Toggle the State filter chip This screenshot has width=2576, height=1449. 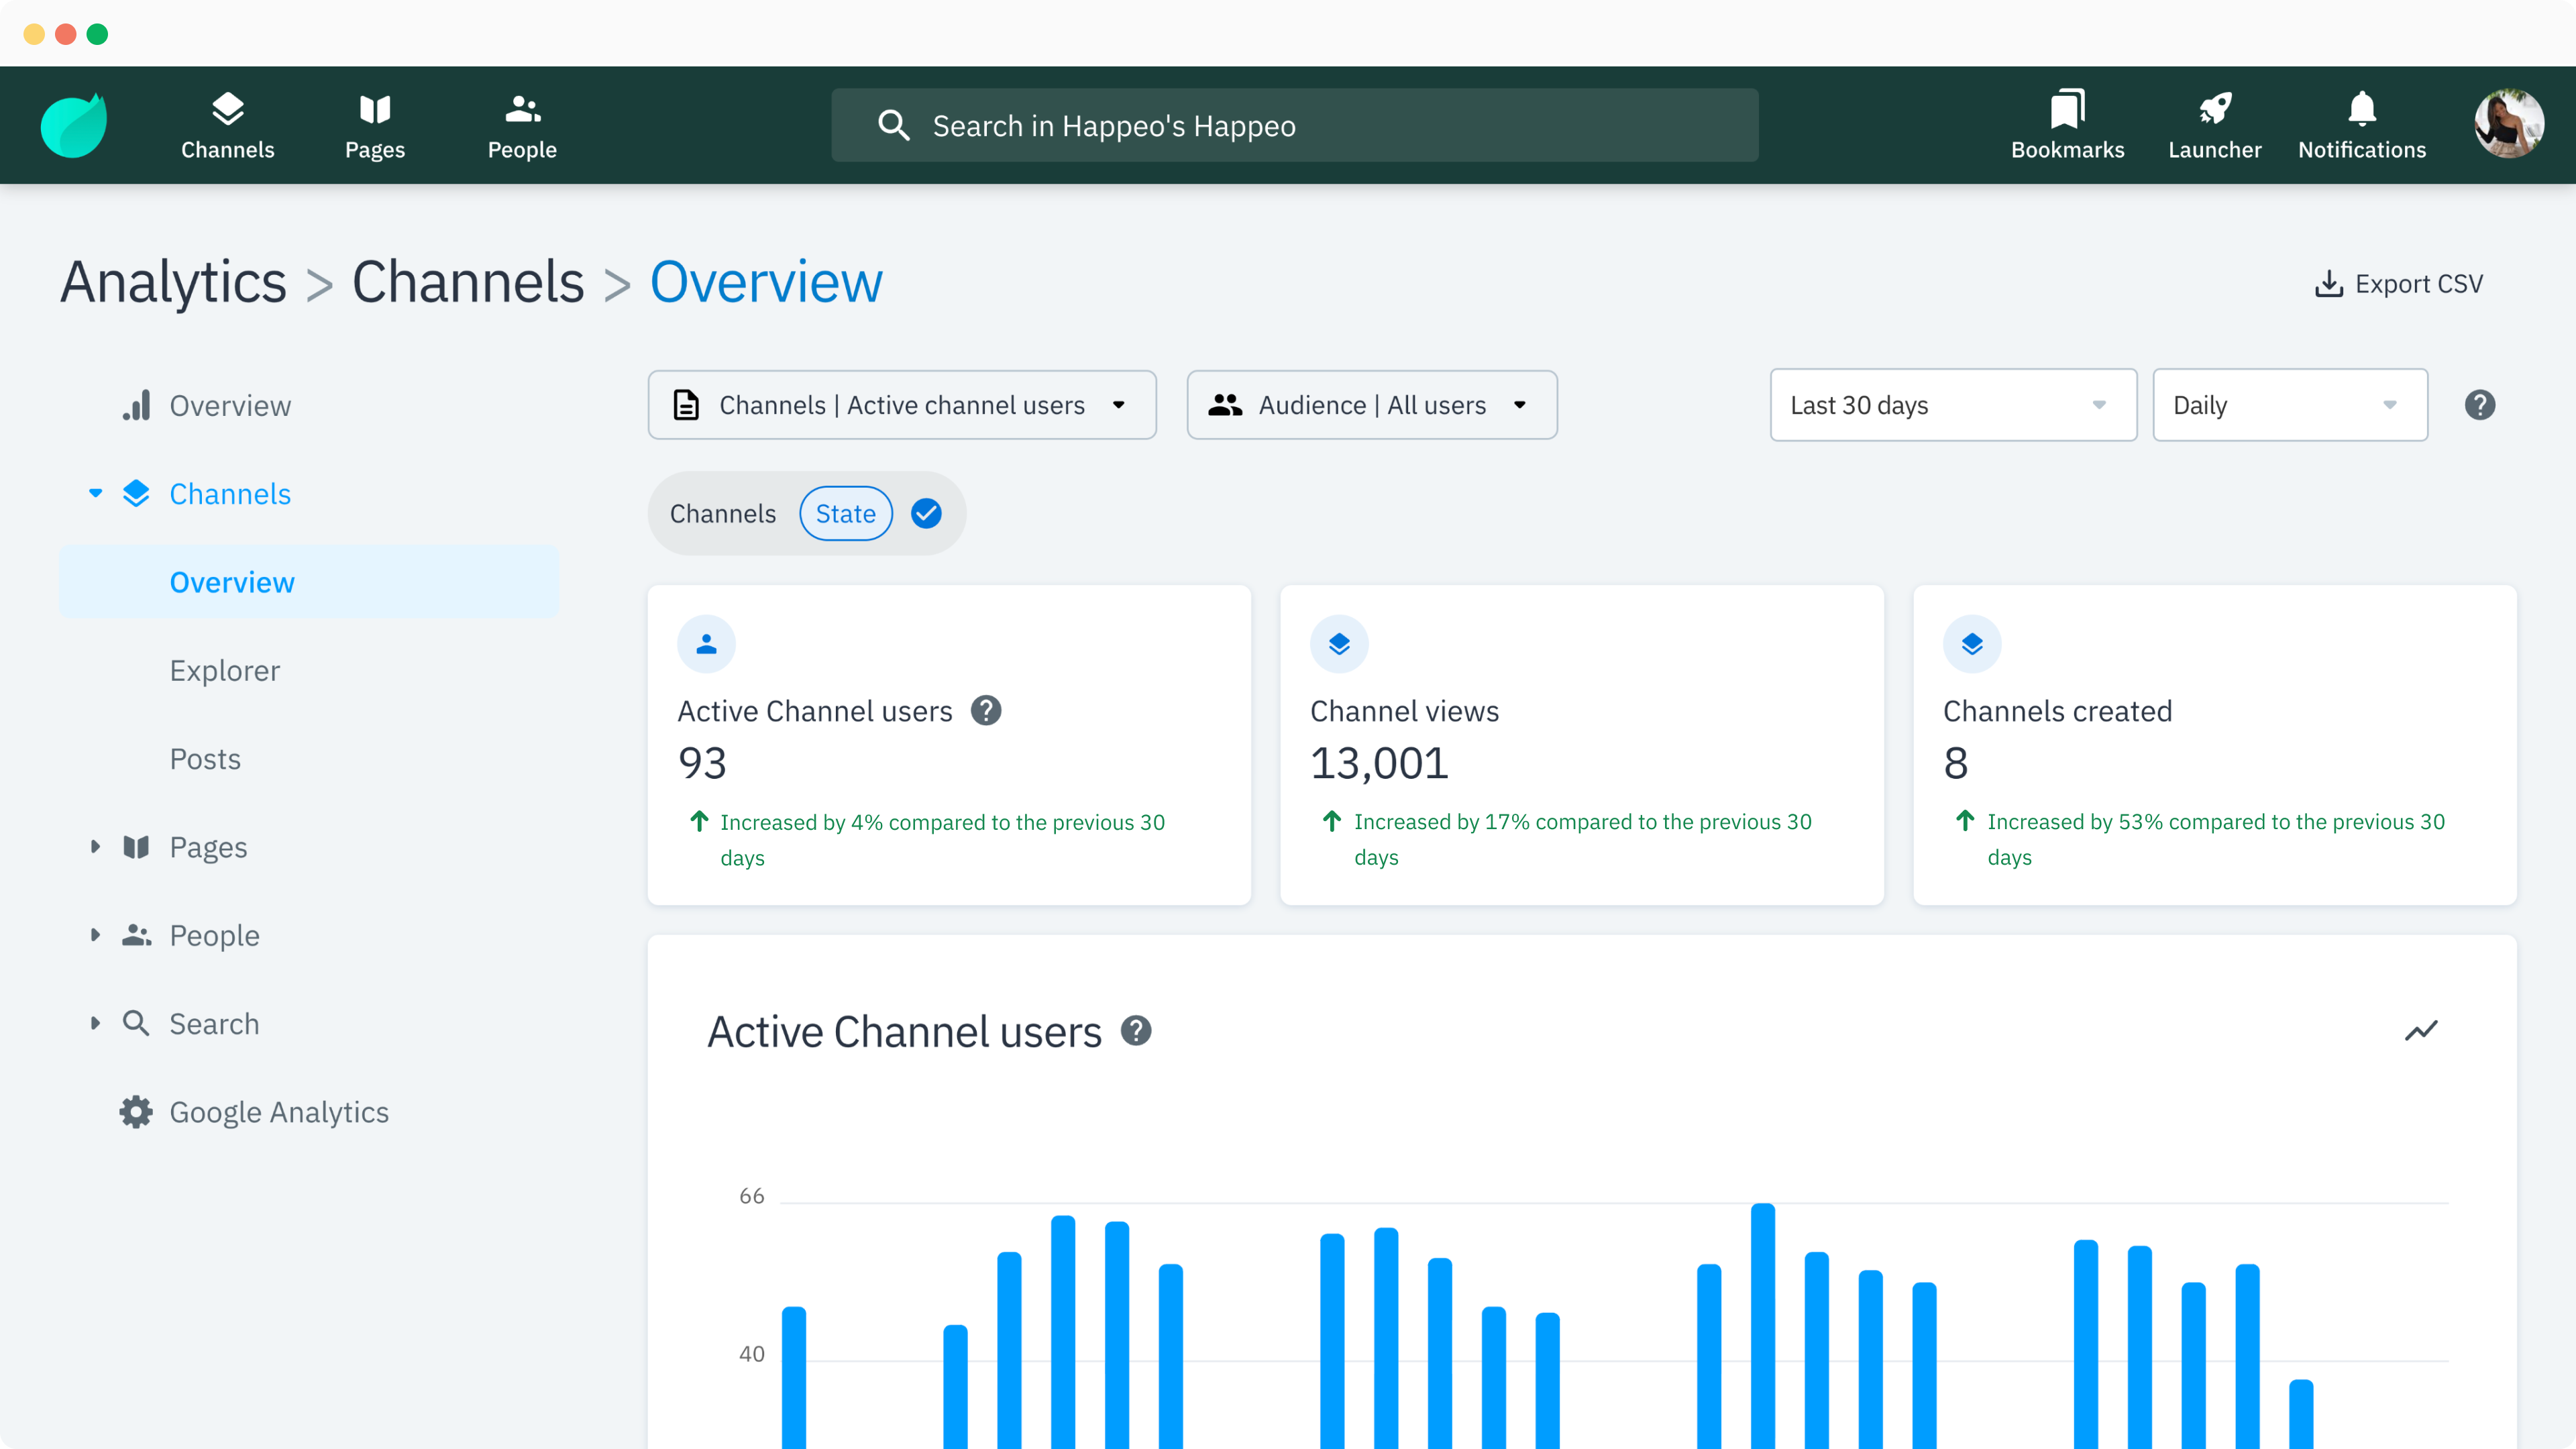[x=846, y=513]
